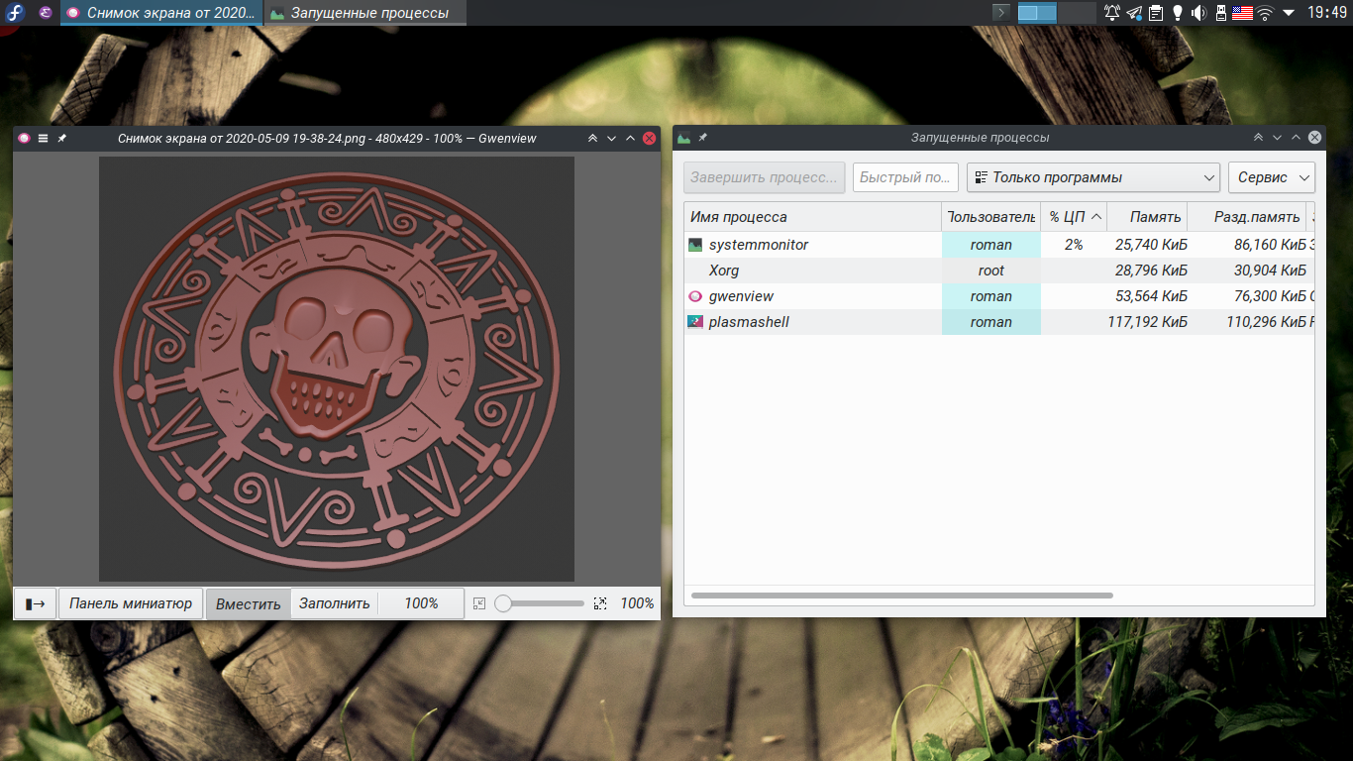
Task: Open the Fedora application launcher
Action: coord(15,13)
